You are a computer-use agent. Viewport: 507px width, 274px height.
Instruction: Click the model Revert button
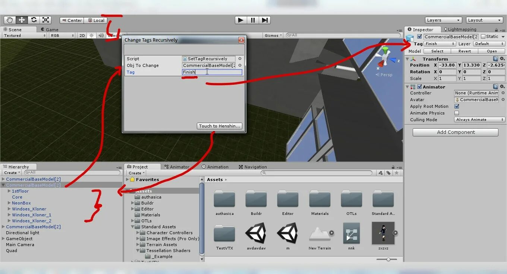(x=465, y=51)
